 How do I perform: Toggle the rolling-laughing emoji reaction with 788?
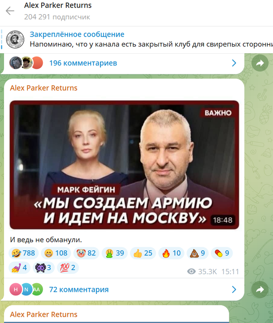(23, 253)
